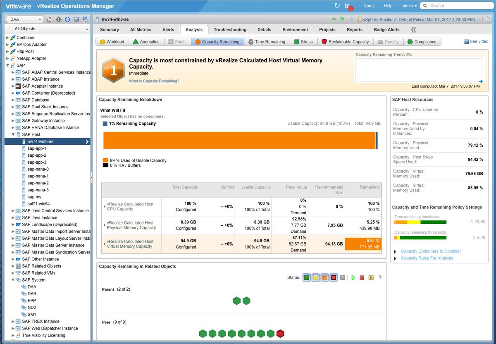
Task: Open the Home icon in the left toolbar
Action: click(x=50, y=19)
